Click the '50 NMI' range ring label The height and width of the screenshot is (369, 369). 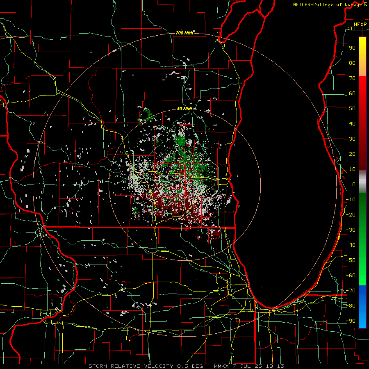point(184,109)
